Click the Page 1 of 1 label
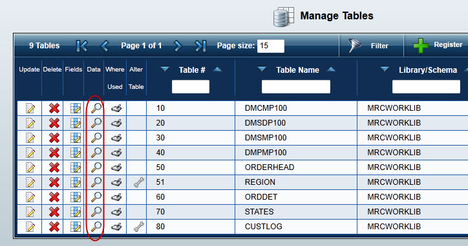 click(x=141, y=46)
